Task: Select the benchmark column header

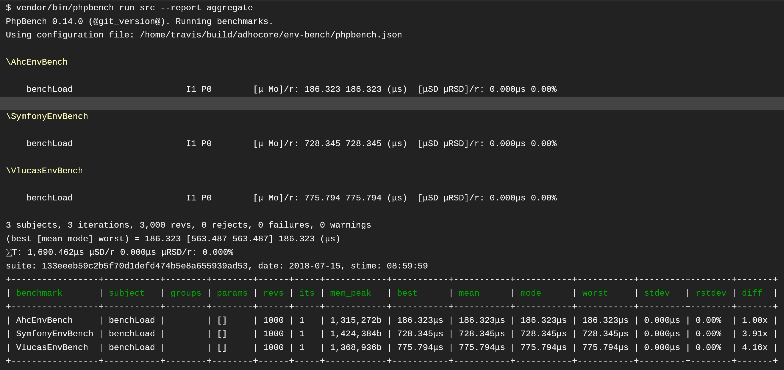Action: click(x=39, y=293)
